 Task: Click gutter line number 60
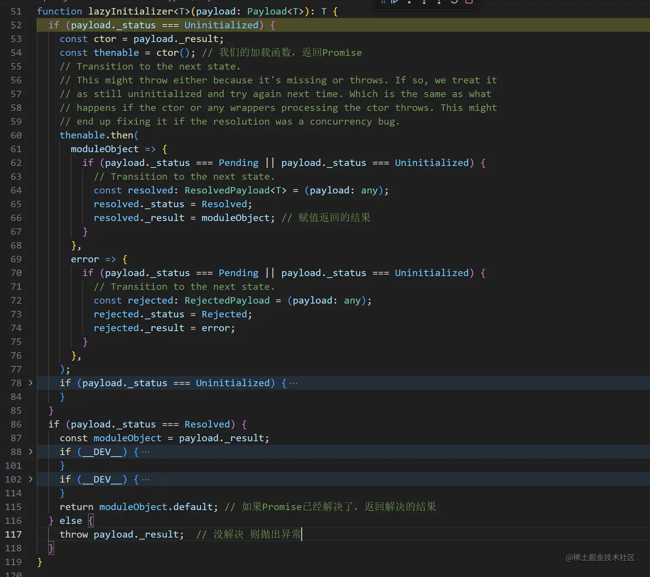(x=16, y=135)
